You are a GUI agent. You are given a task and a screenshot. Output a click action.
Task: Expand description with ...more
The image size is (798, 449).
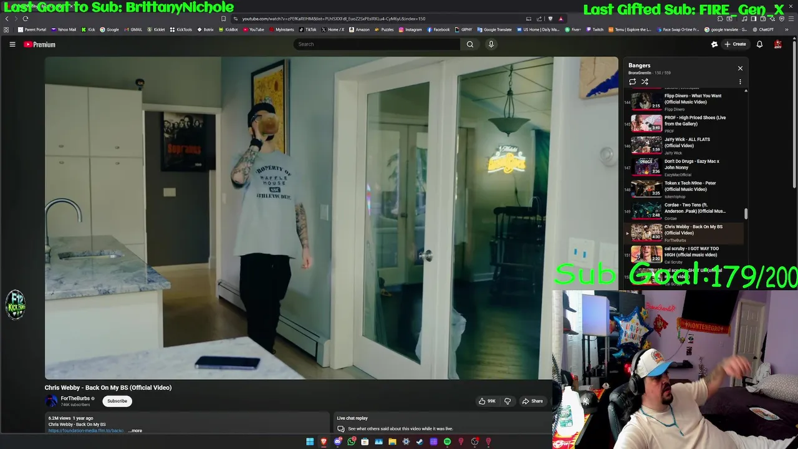(135, 431)
